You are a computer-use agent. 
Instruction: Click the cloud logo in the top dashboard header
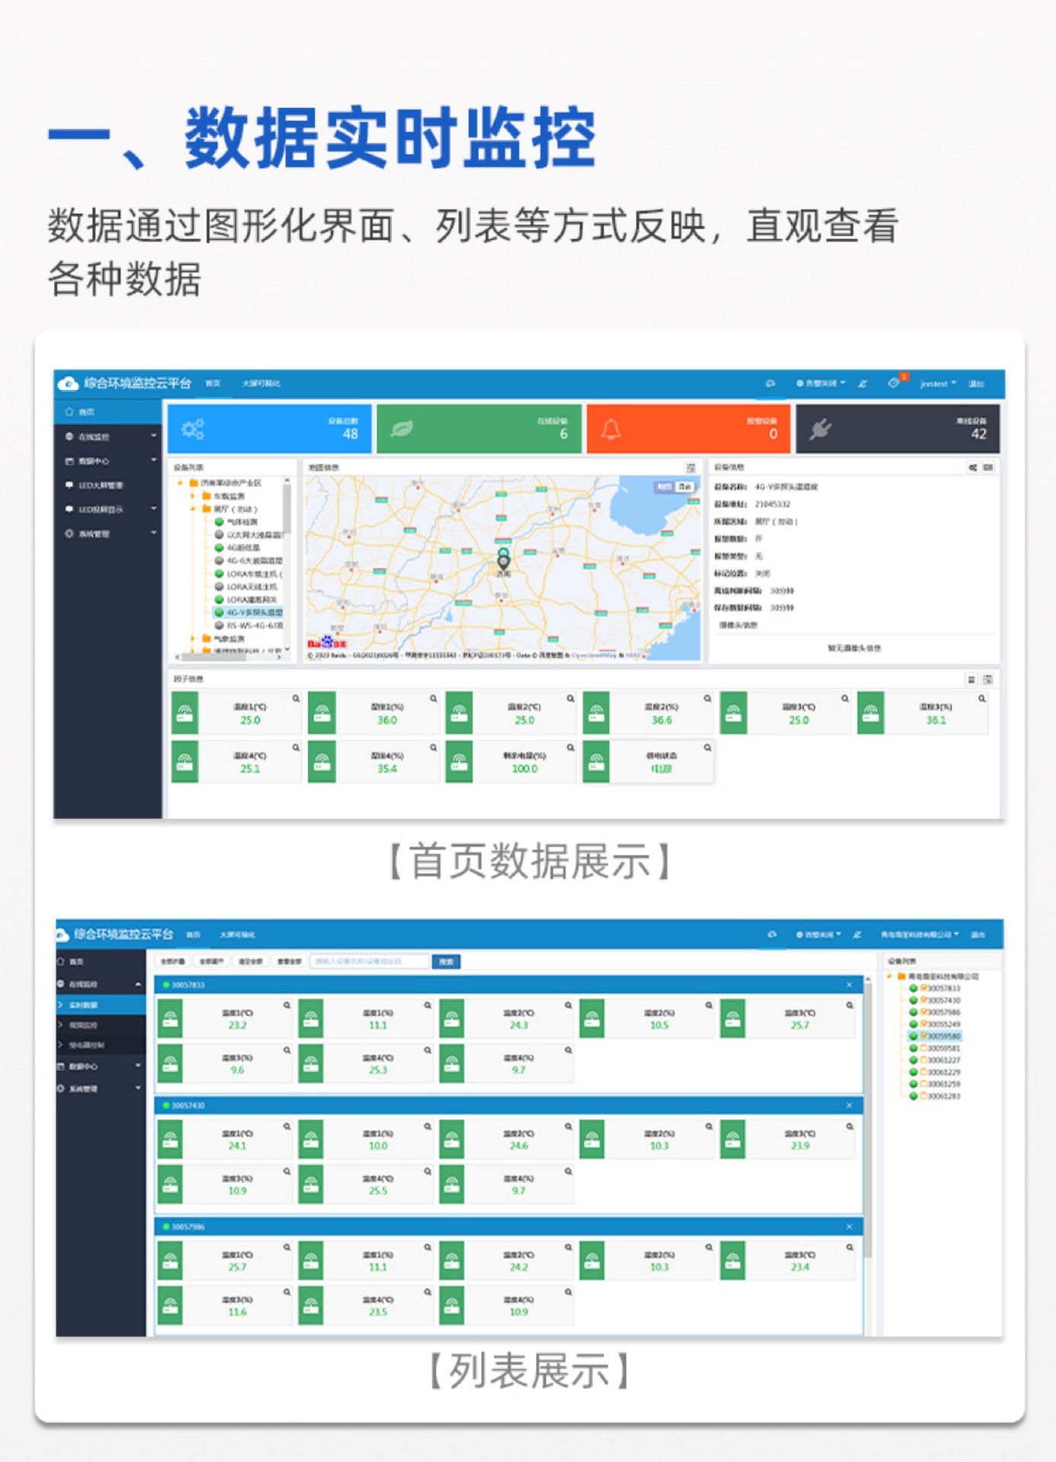68,383
